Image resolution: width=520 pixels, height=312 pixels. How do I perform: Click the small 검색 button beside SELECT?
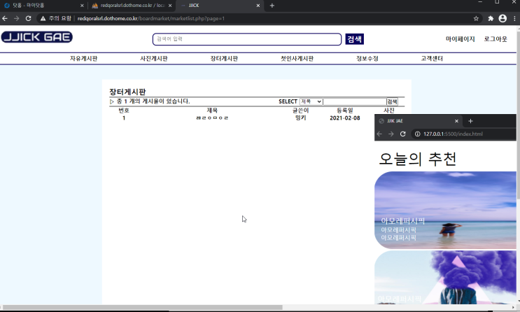tap(393, 101)
